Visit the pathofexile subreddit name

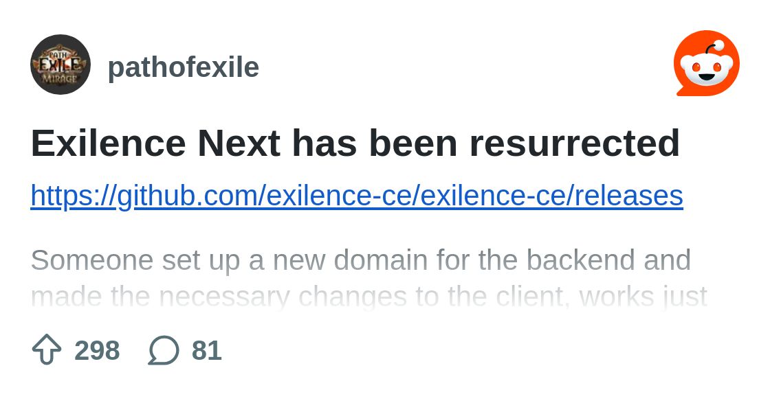[x=183, y=67]
